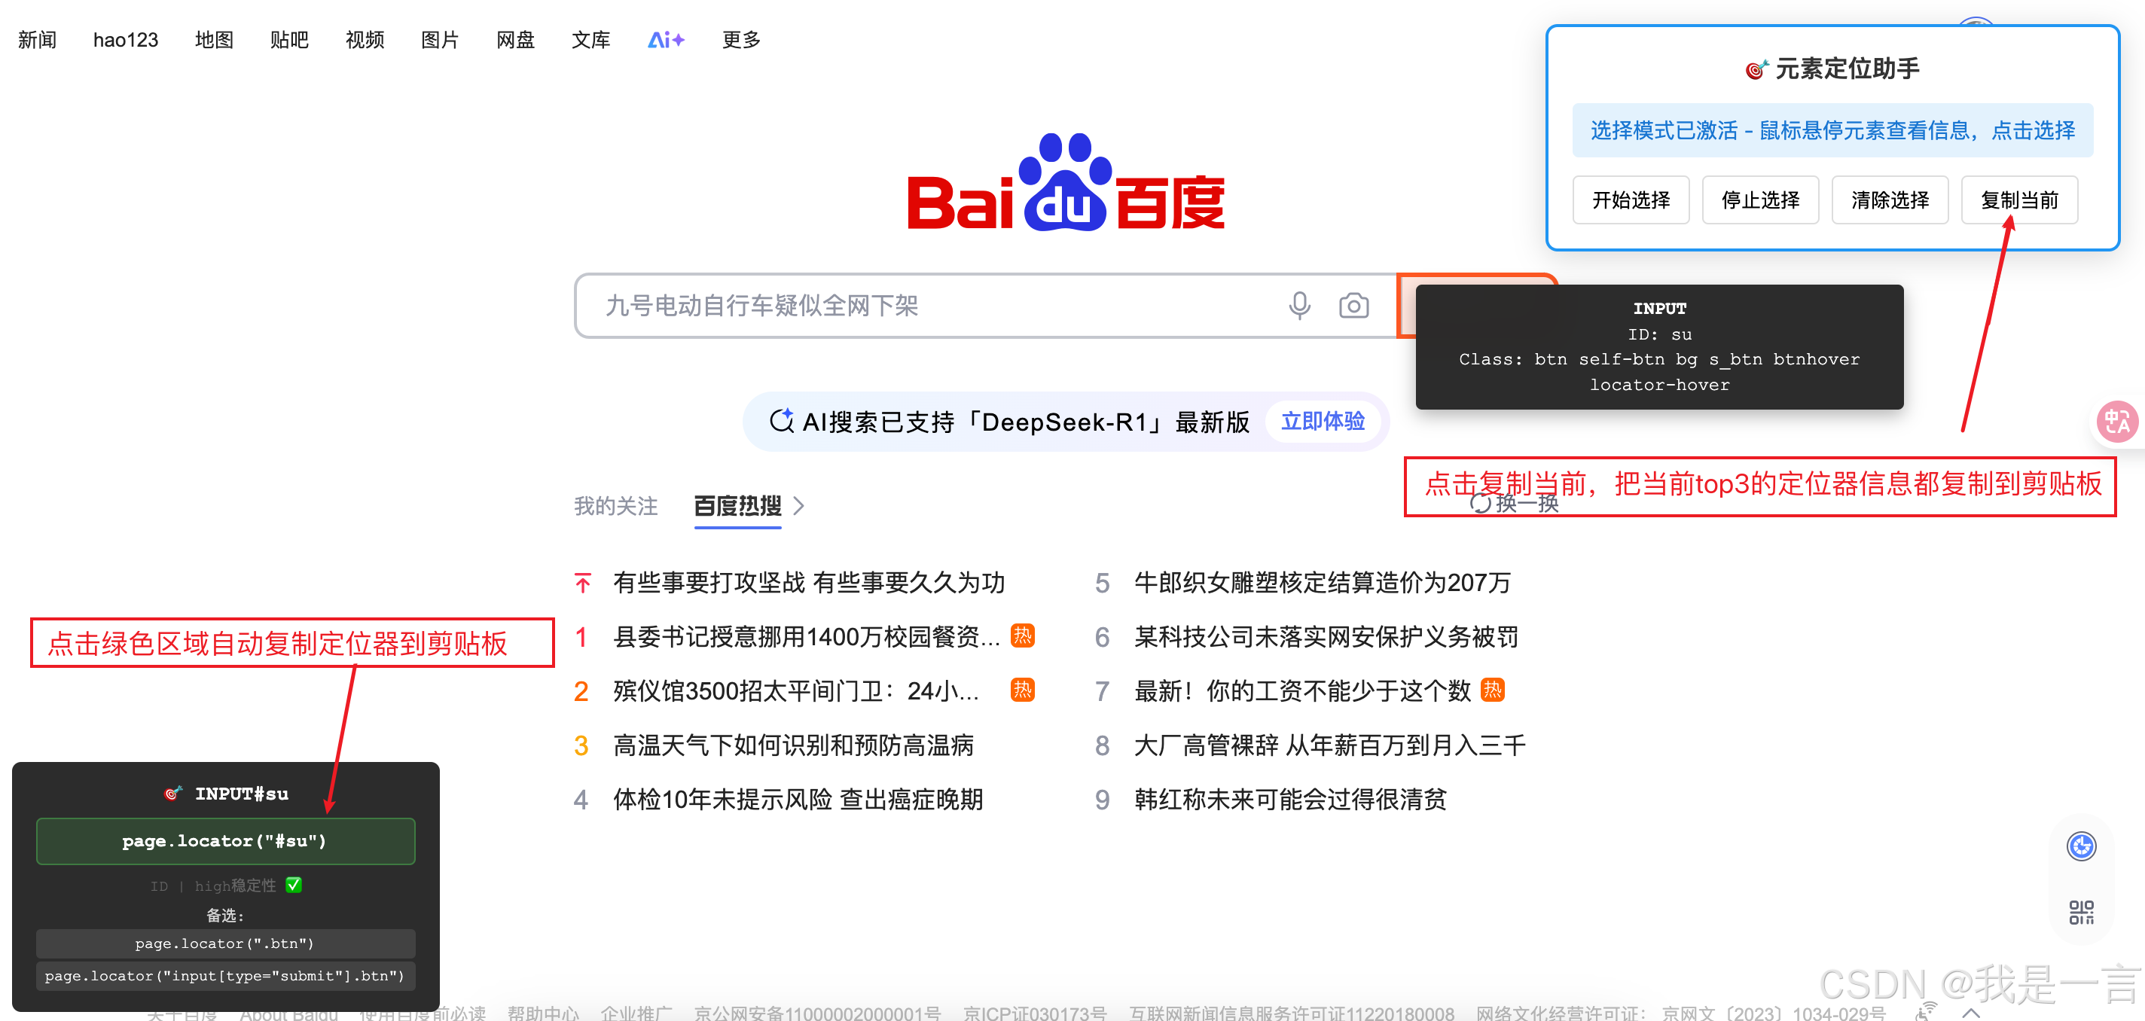Viewport: 2145px width, 1021px height.
Task: Open the 文库 nav link
Action: (590, 39)
